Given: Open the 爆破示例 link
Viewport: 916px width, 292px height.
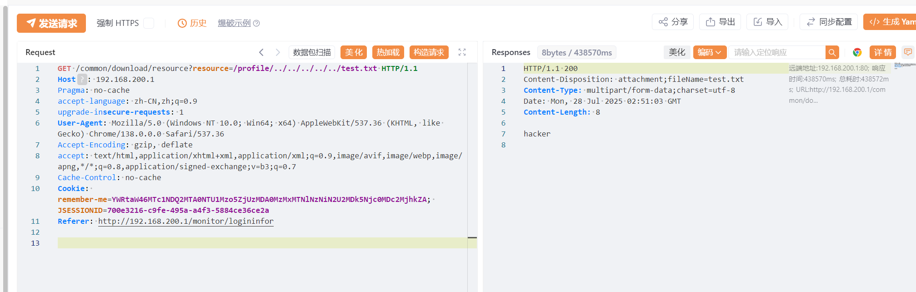Looking at the screenshot, I should tap(234, 23).
